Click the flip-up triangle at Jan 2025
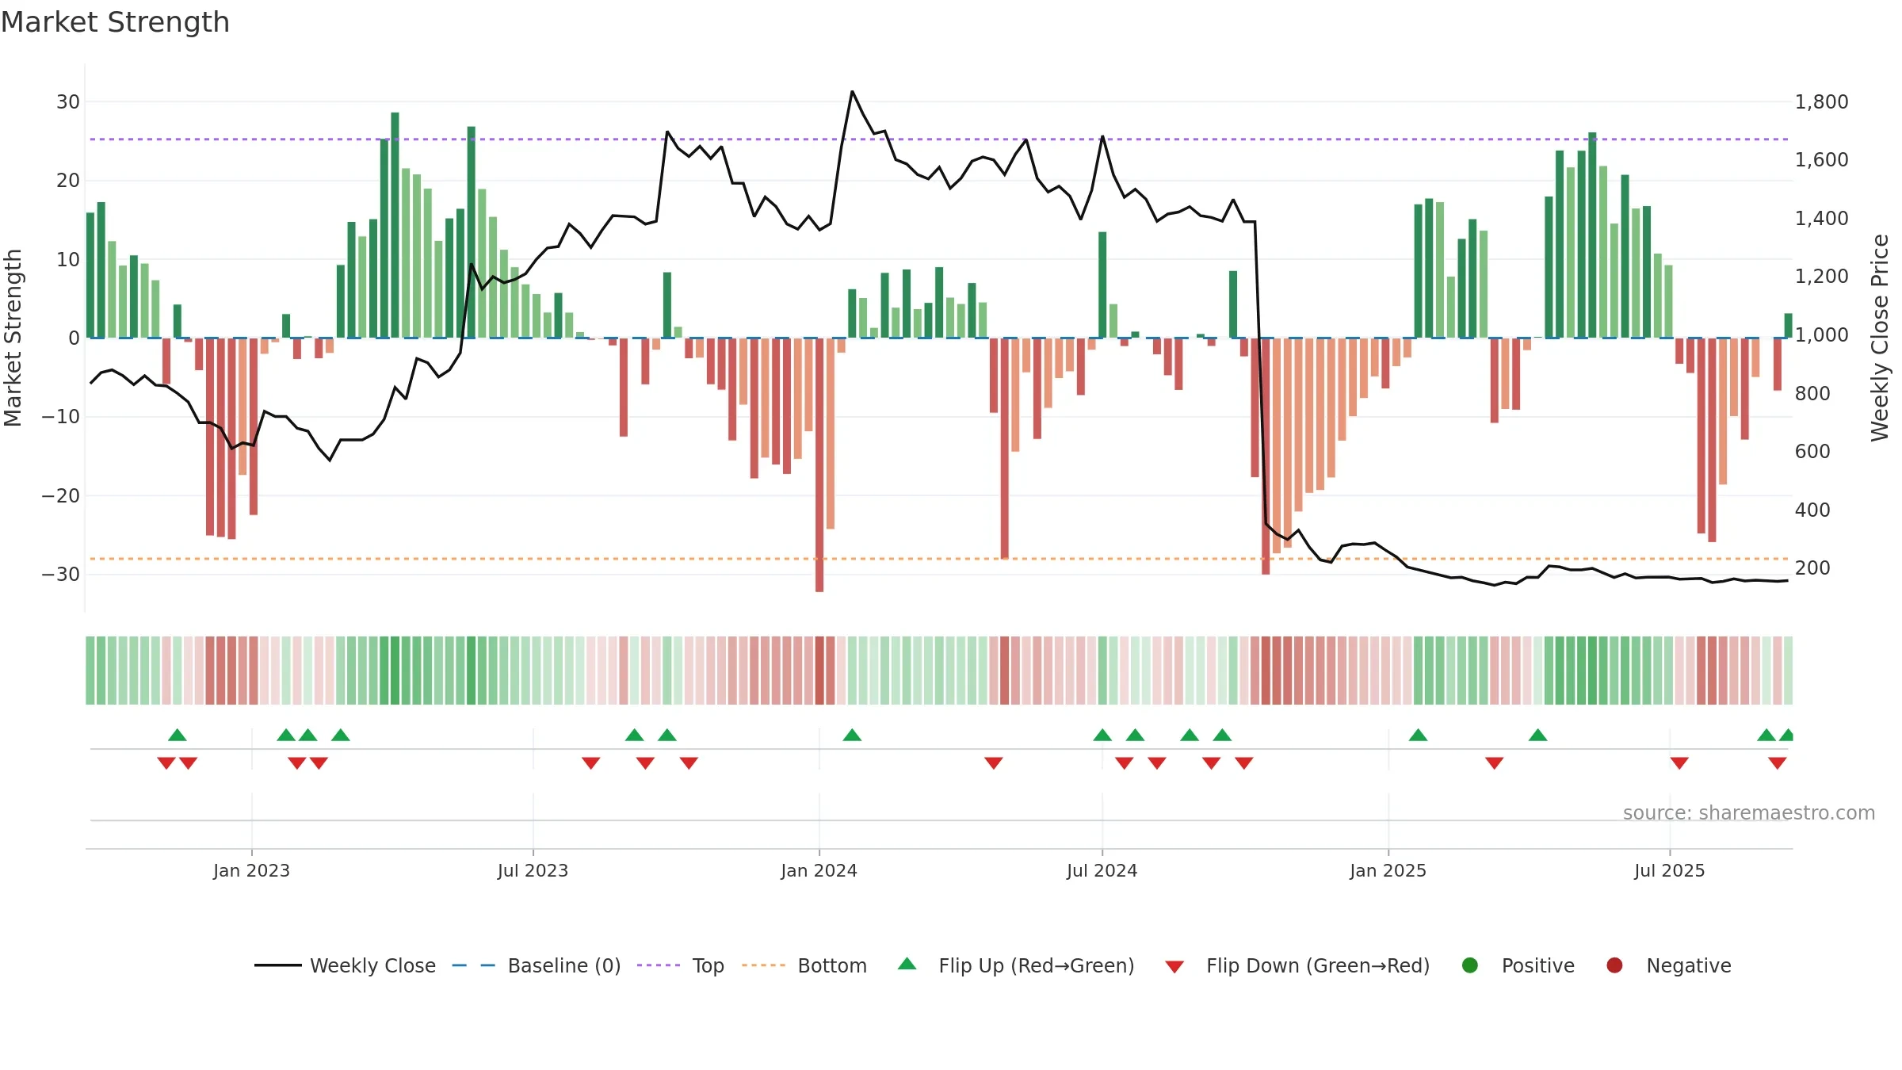1902x1070 pixels. coord(1418,735)
